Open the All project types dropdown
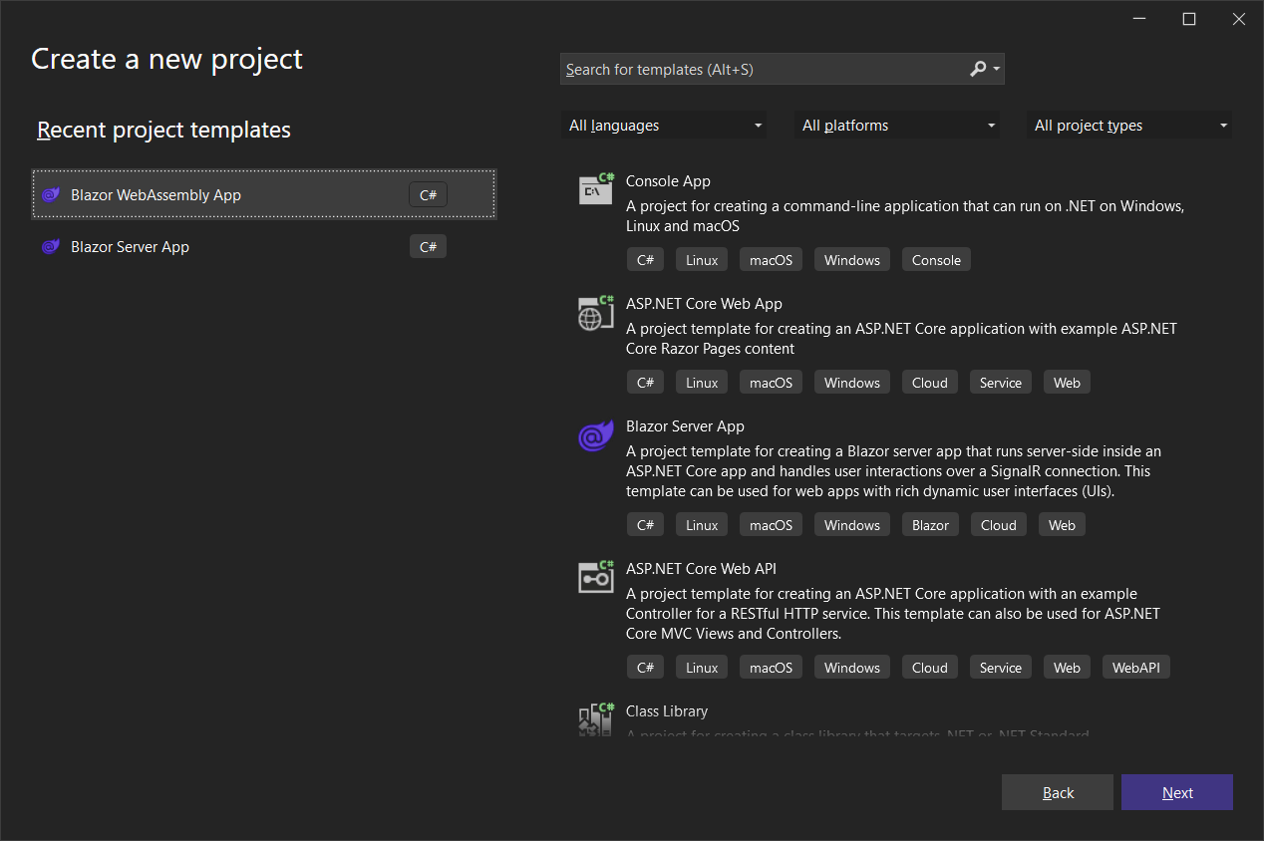This screenshot has height=841, width=1264. [x=1129, y=126]
